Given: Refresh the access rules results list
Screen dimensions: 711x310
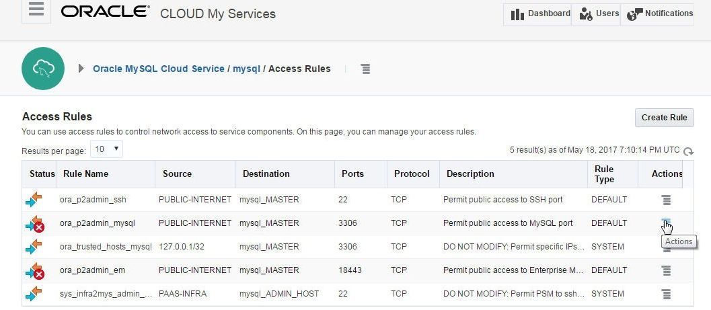Looking at the screenshot, I should point(688,151).
